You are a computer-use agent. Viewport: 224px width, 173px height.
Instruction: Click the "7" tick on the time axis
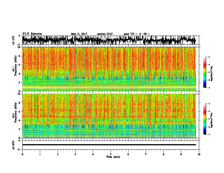(x=146, y=154)
